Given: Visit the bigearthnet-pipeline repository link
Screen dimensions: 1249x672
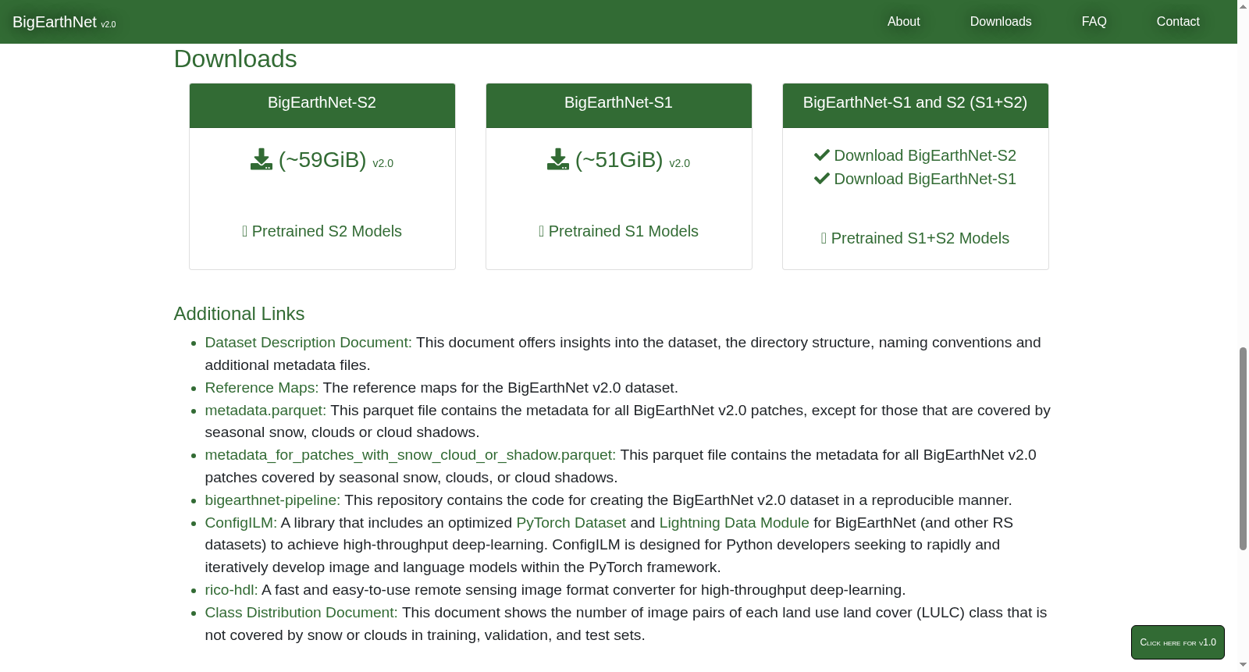Looking at the screenshot, I should [272, 500].
